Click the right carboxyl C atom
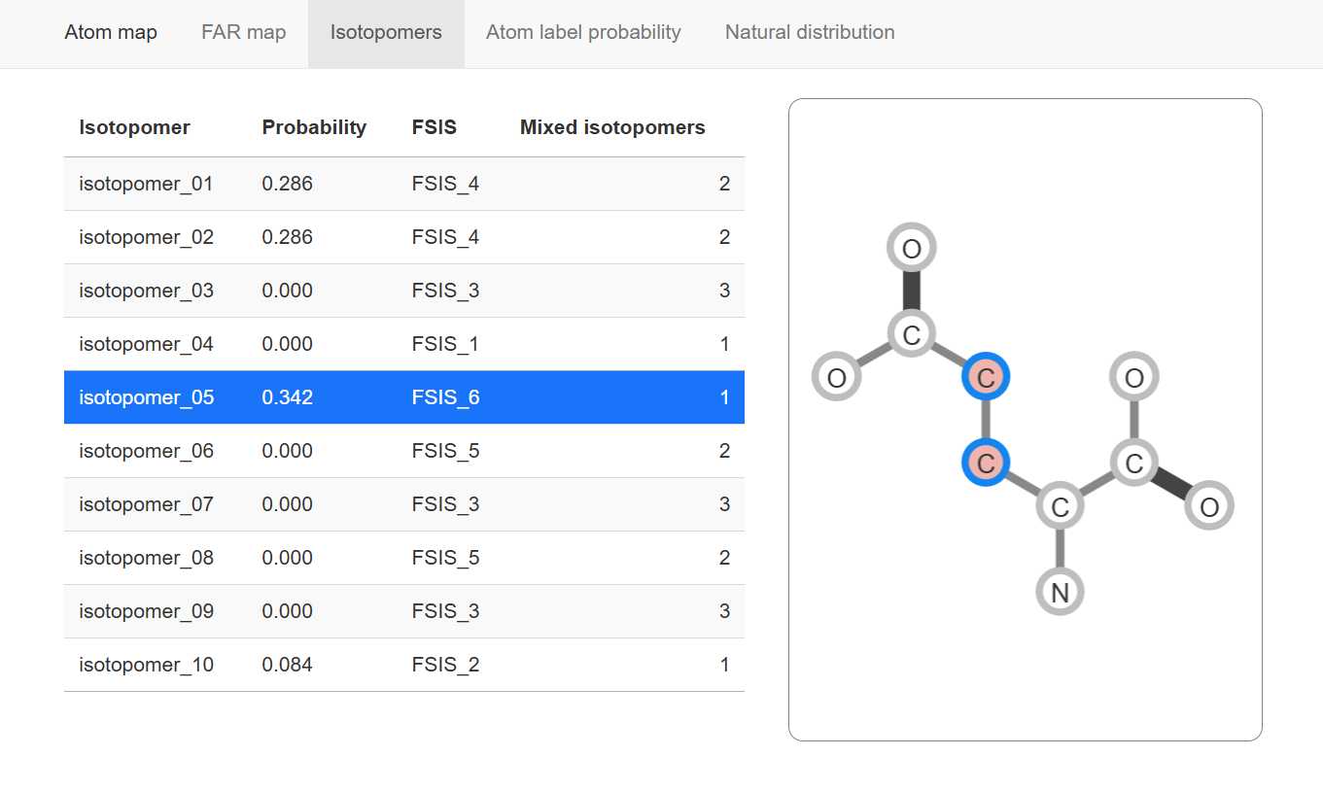 pos(1133,464)
